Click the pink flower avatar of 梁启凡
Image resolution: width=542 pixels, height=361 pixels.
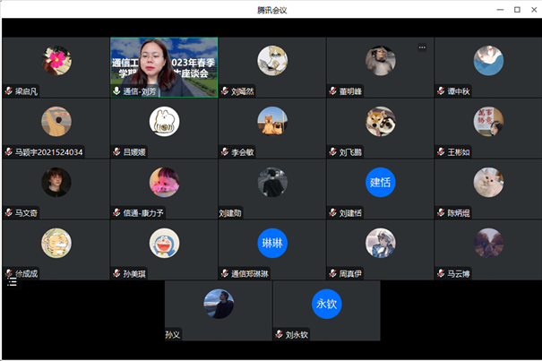coord(56,61)
